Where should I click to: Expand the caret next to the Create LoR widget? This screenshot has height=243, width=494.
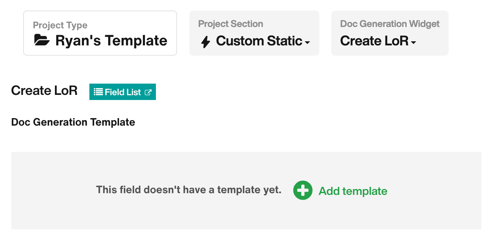413,43
